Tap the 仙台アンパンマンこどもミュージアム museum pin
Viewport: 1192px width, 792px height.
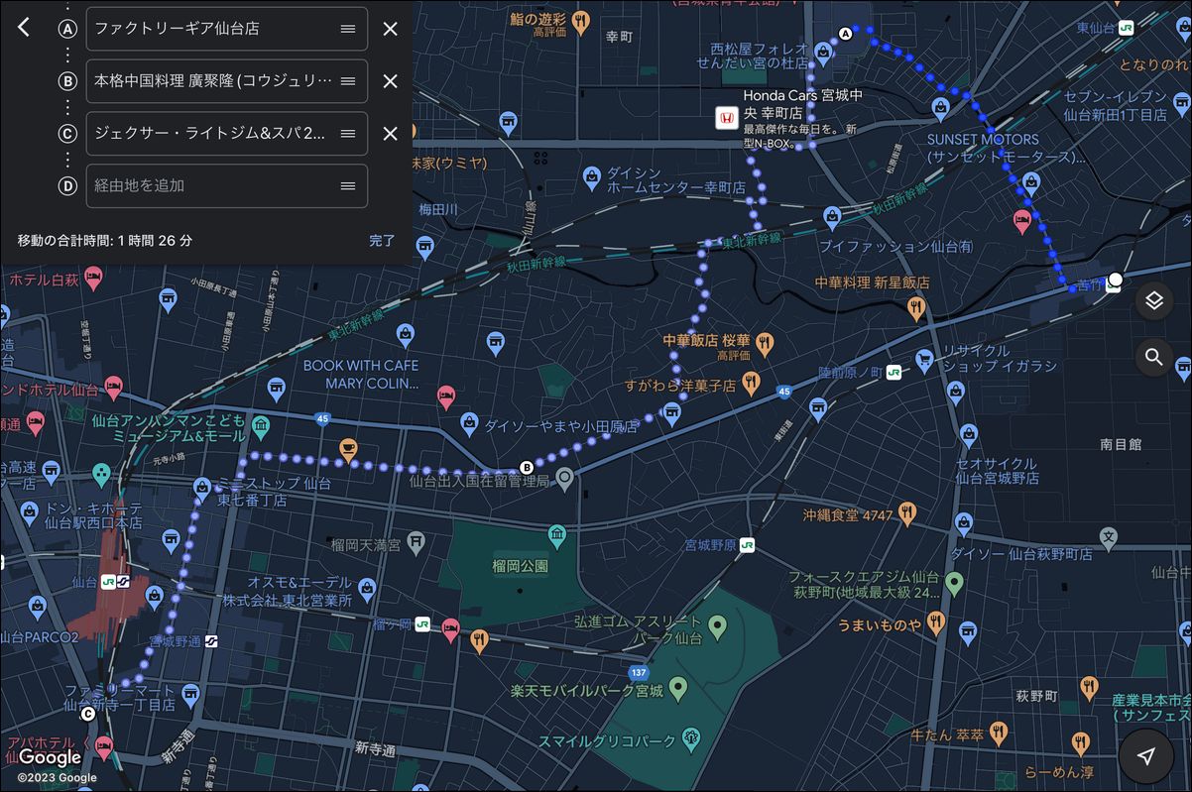point(260,426)
